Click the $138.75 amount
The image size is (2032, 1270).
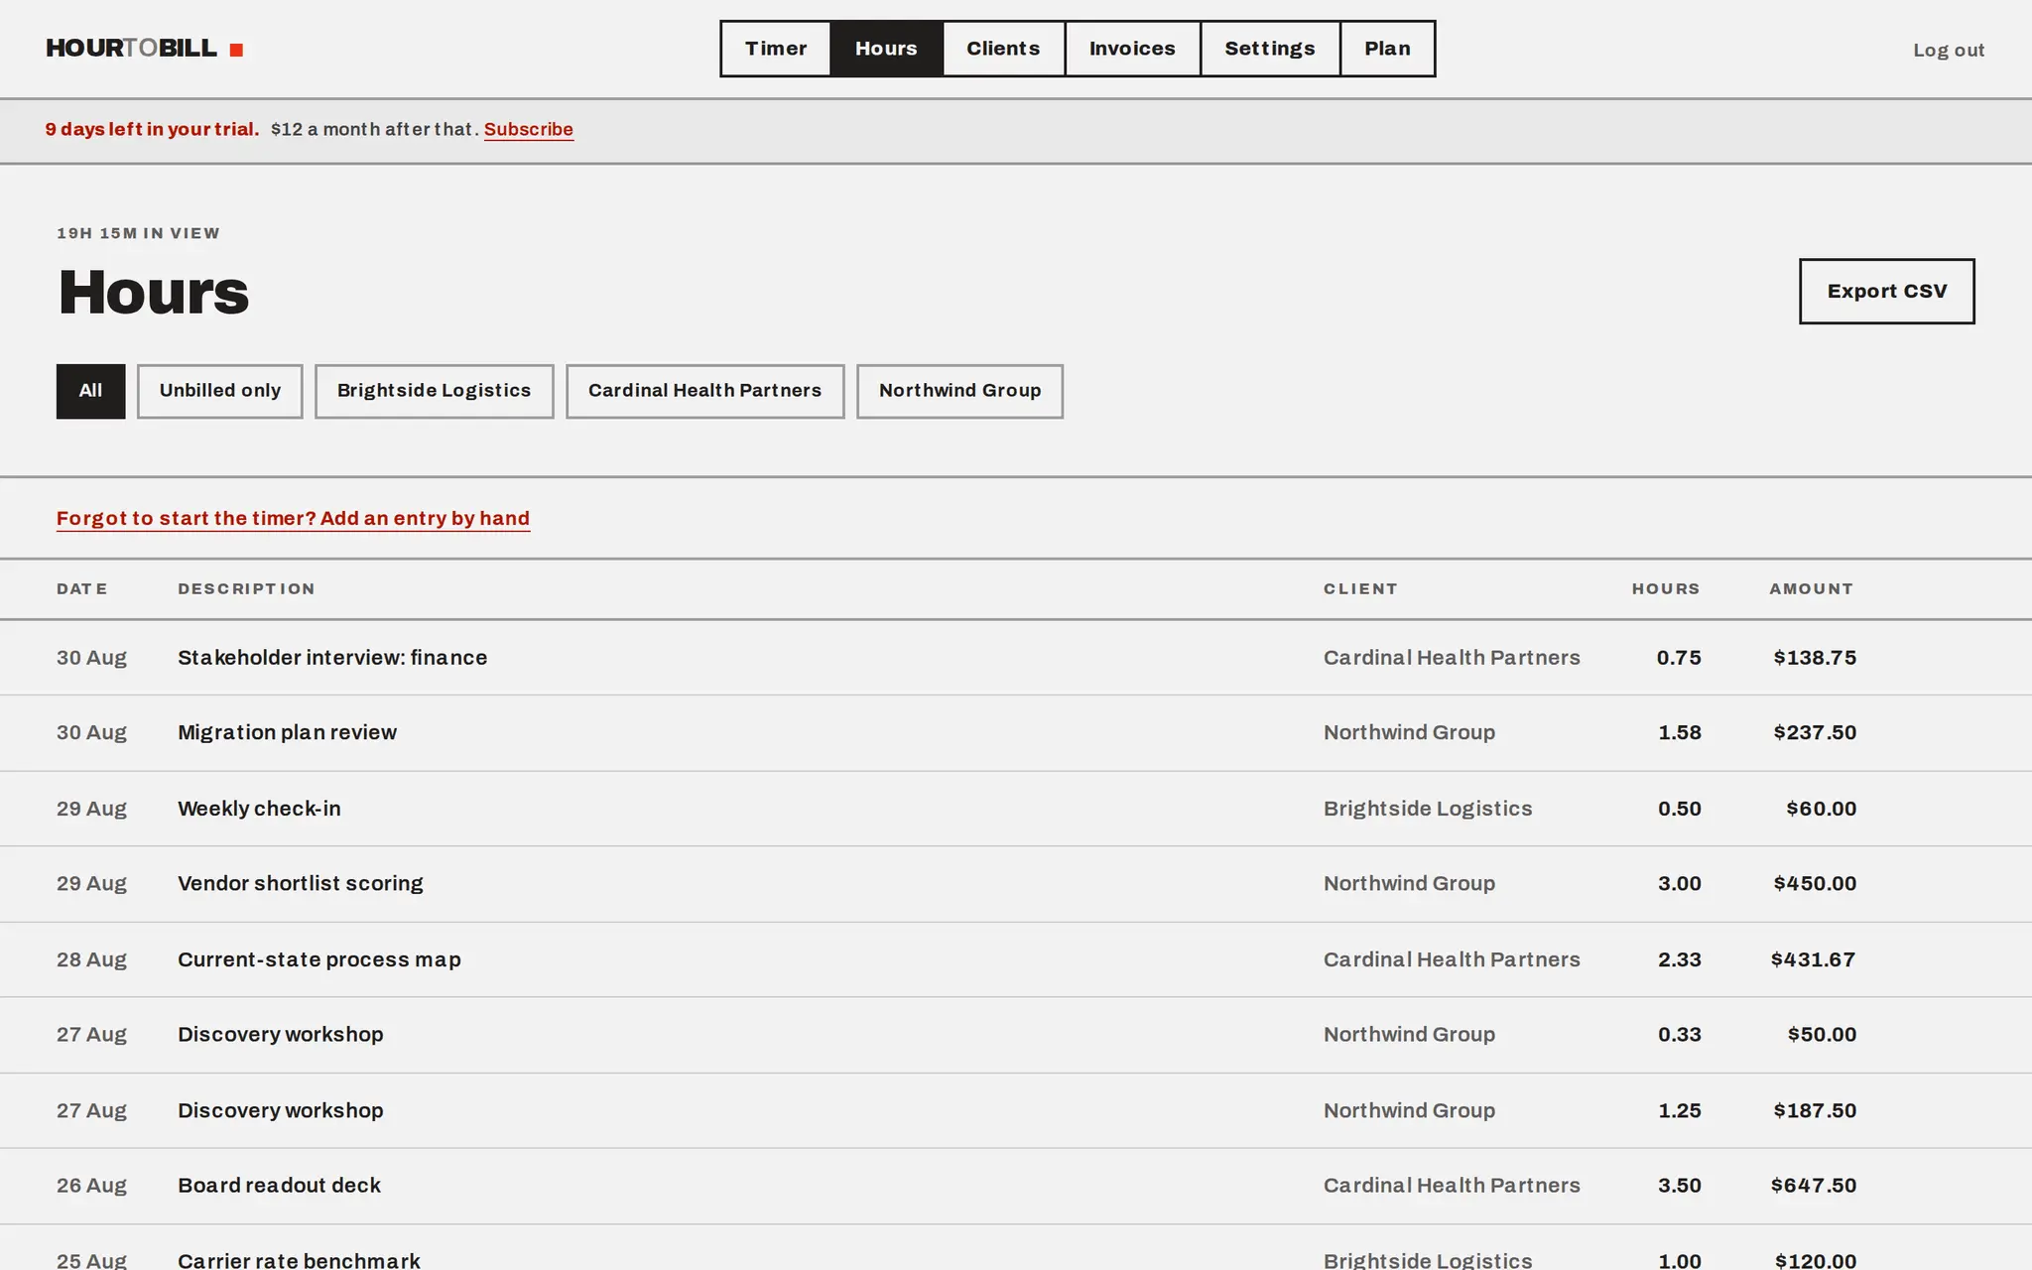click(1815, 658)
